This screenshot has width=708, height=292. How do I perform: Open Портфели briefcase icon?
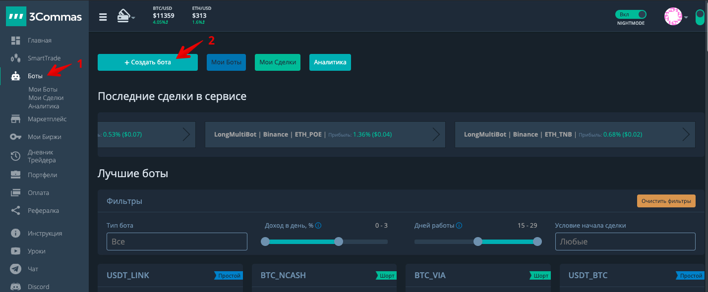15,175
